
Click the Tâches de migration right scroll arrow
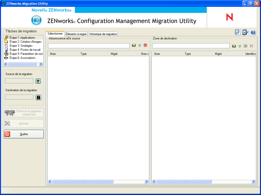(x=41, y=64)
